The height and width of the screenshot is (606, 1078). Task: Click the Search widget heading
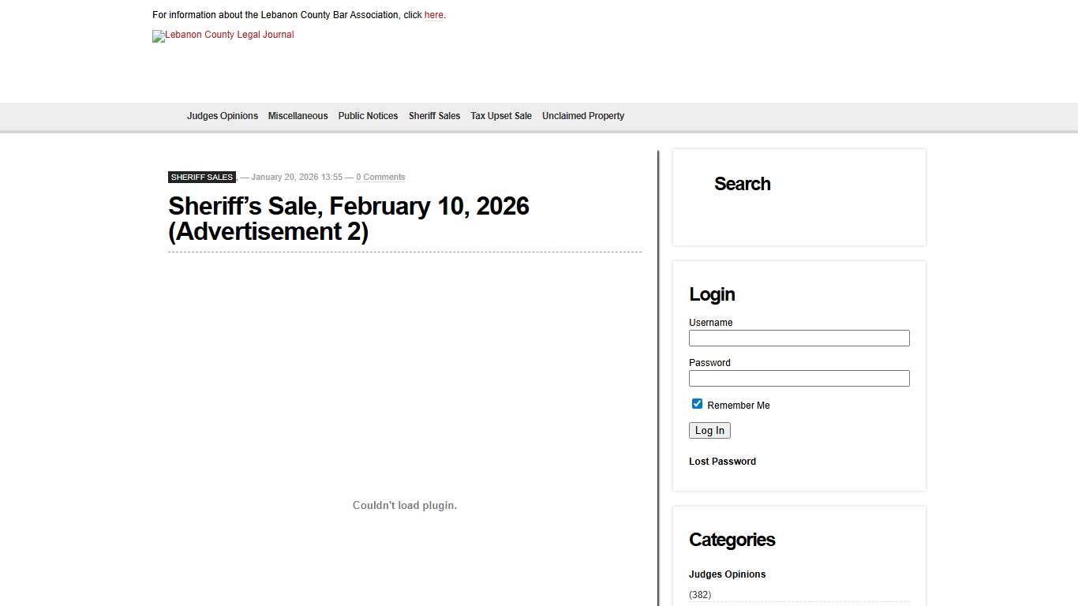click(742, 184)
